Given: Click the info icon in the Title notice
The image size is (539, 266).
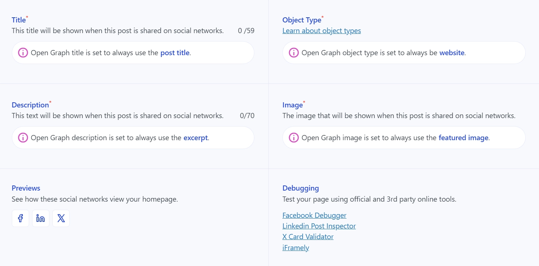Looking at the screenshot, I should pos(22,53).
